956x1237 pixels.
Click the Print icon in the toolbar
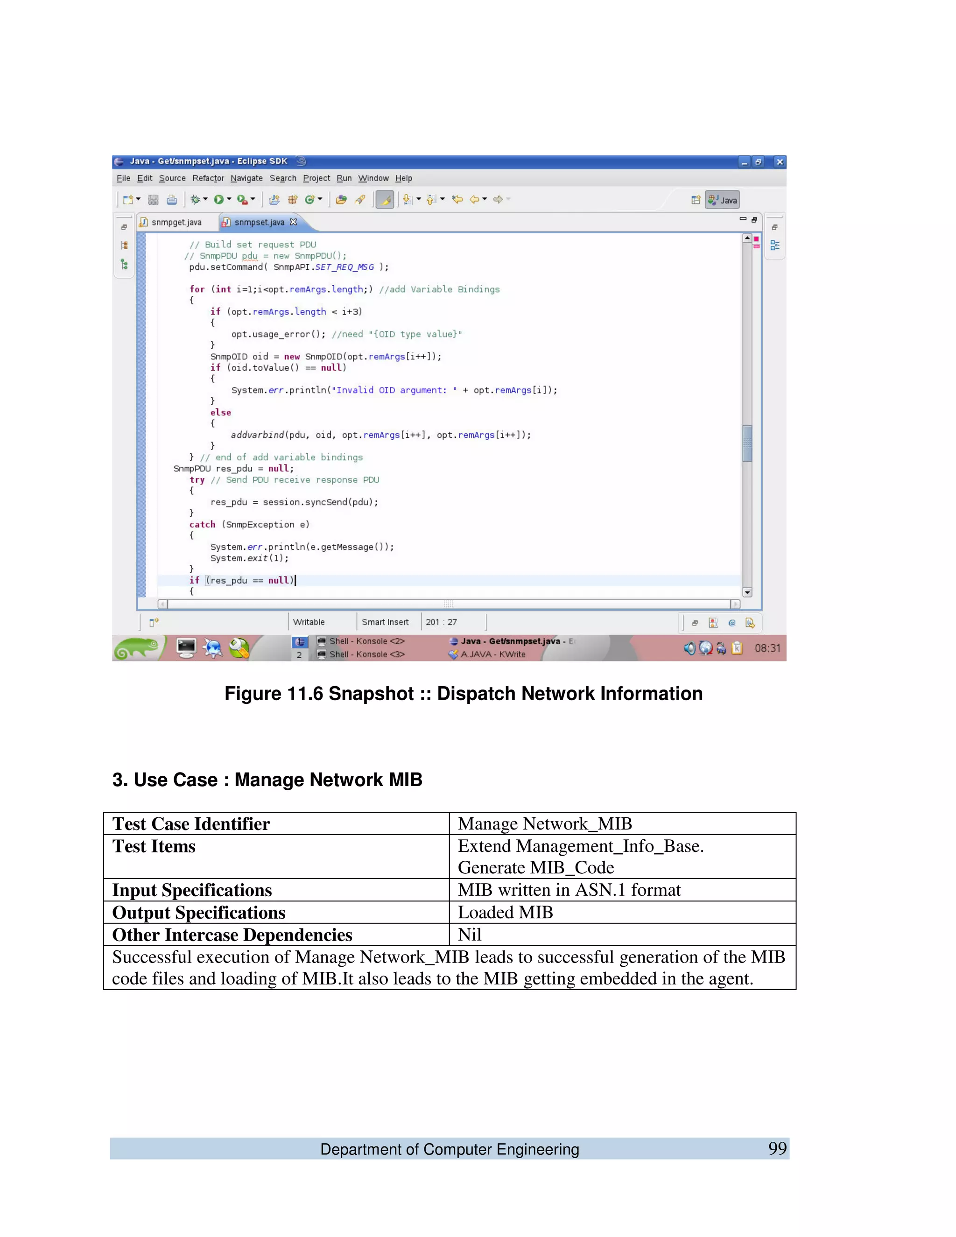click(x=172, y=199)
